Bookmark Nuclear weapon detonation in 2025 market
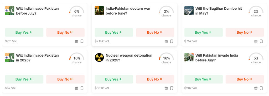269x96 pixels. click(172, 88)
